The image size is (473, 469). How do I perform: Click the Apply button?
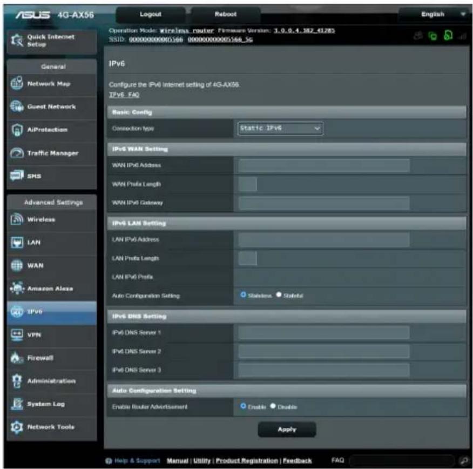pos(287,429)
